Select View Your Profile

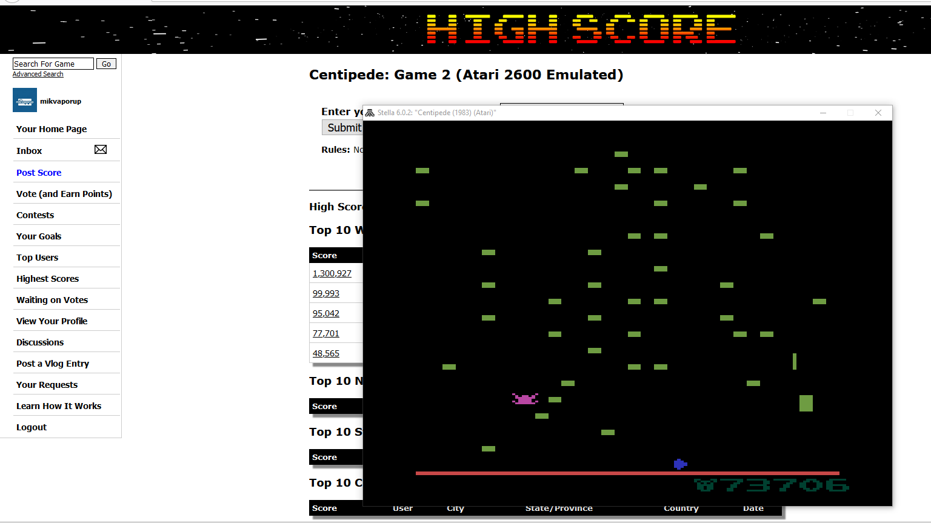pyautogui.click(x=52, y=321)
